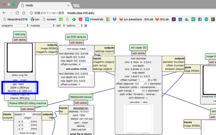The image size is (216, 135).
Task: Select reverse path order radio
Action: (x=156, y=94)
